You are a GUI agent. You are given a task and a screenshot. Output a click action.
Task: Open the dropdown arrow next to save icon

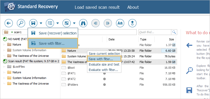coord(41,23)
